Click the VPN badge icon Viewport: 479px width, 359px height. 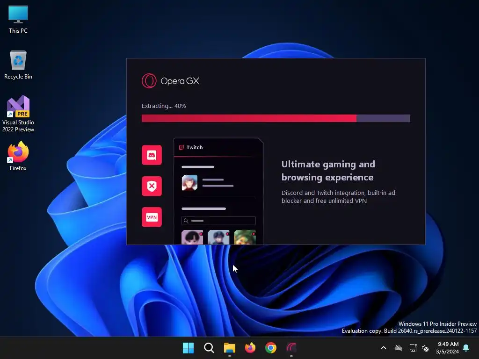point(152,217)
